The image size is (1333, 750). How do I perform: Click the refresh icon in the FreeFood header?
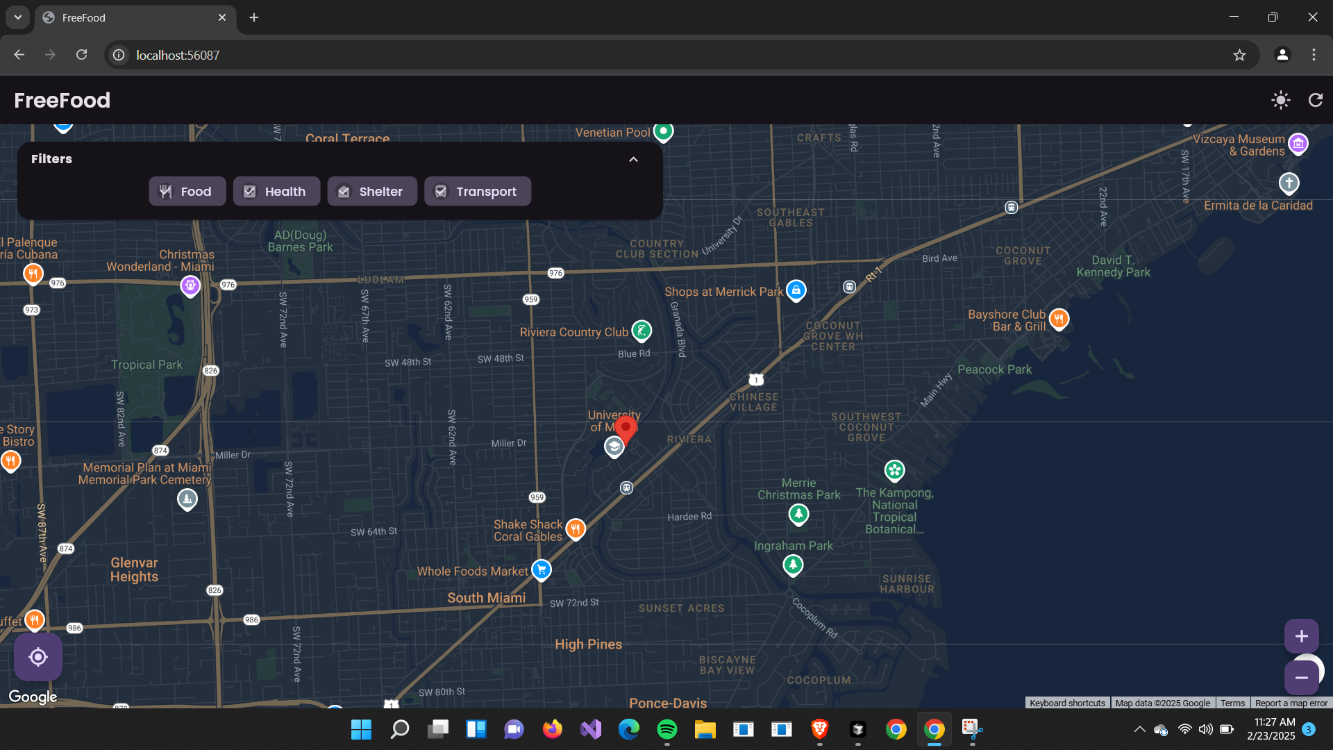point(1316,100)
